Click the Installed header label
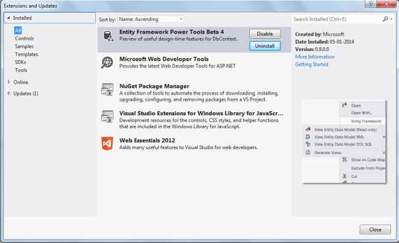This screenshot has width=399, height=243. click(22, 18)
